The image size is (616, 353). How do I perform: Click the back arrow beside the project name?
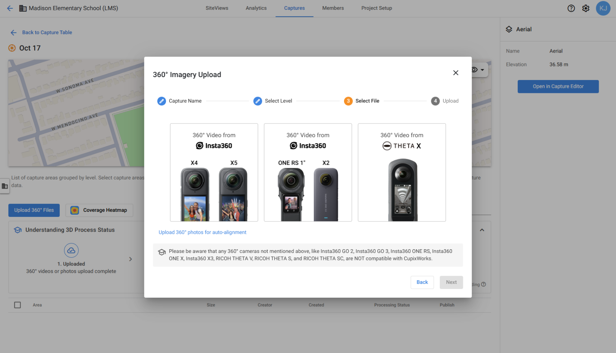point(10,8)
